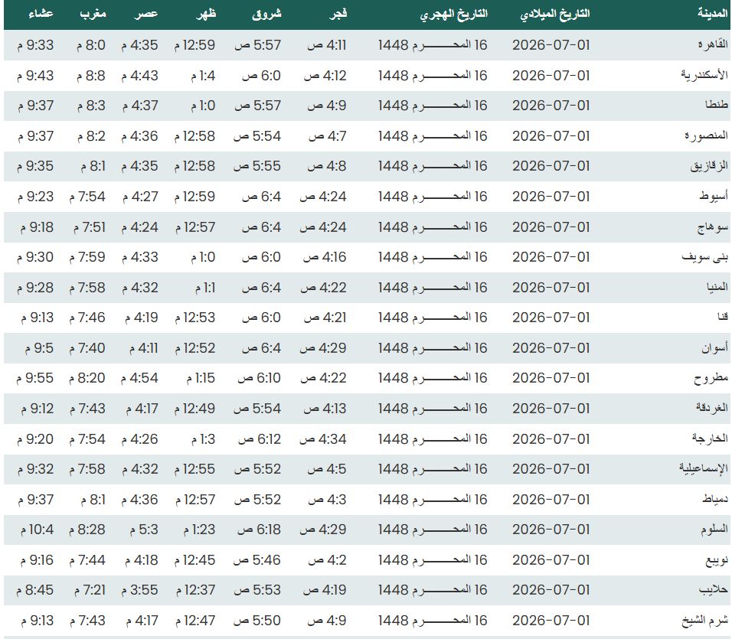Select the مغرب column header
The height and width of the screenshot is (639, 732).
click(93, 14)
